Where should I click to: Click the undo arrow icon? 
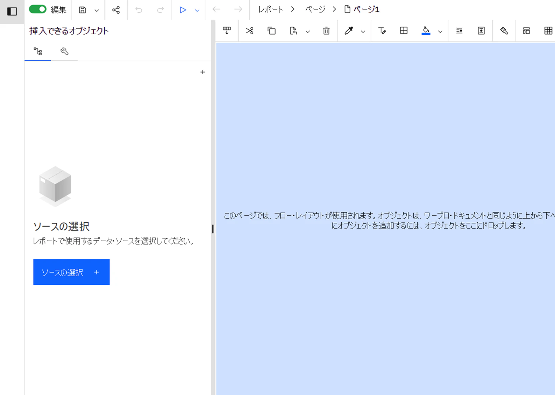point(139,10)
